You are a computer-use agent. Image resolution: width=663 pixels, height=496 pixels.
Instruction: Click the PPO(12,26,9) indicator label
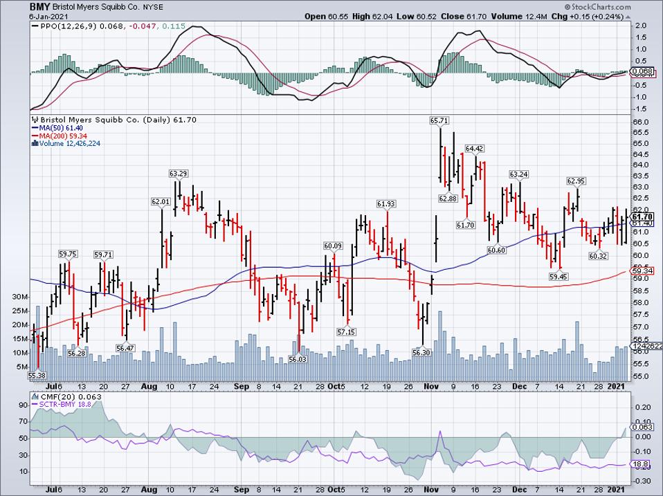coord(70,26)
